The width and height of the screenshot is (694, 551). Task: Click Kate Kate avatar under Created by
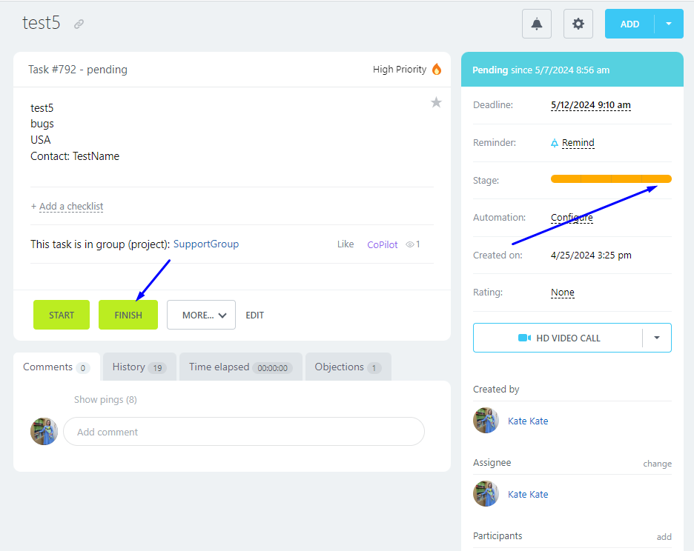(486, 421)
